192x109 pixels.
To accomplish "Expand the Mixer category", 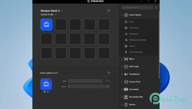I will click(122, 59).
